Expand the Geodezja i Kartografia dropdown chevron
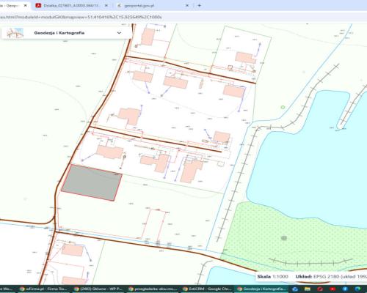Screen dimensions: 367x293 click(x=119, y=33)
